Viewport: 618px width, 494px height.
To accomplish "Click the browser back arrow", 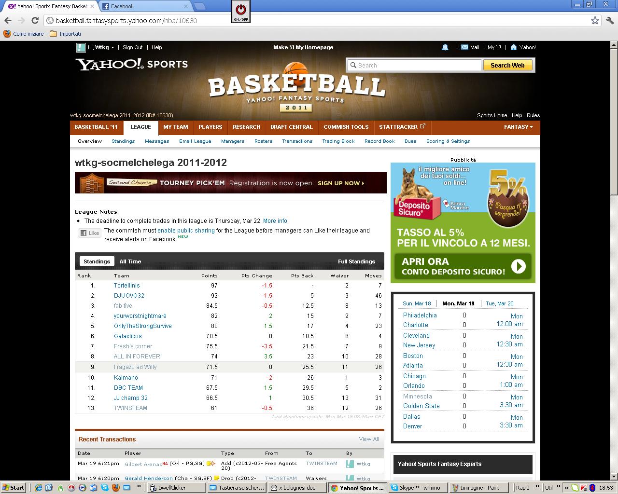I will (x=8, y=20).
